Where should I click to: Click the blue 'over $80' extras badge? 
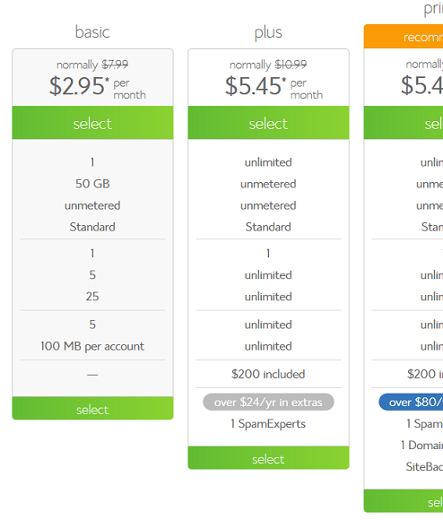pyautogui.click(x=411, y=402)
